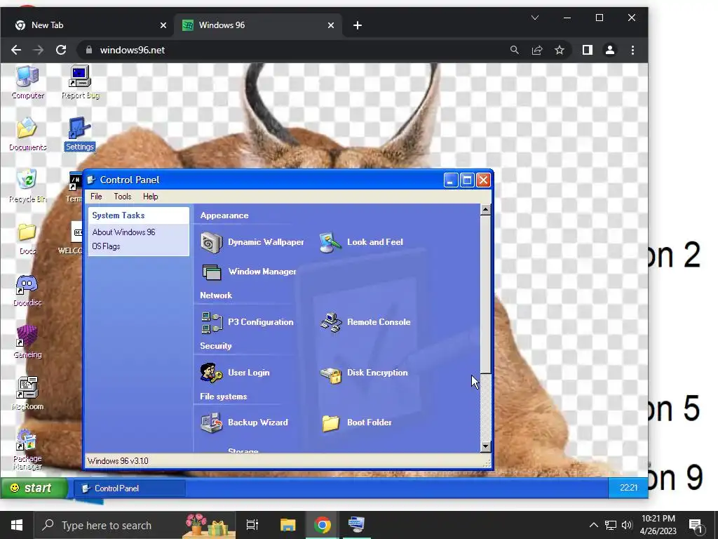Open the Remote Console icon

(331, 322)
